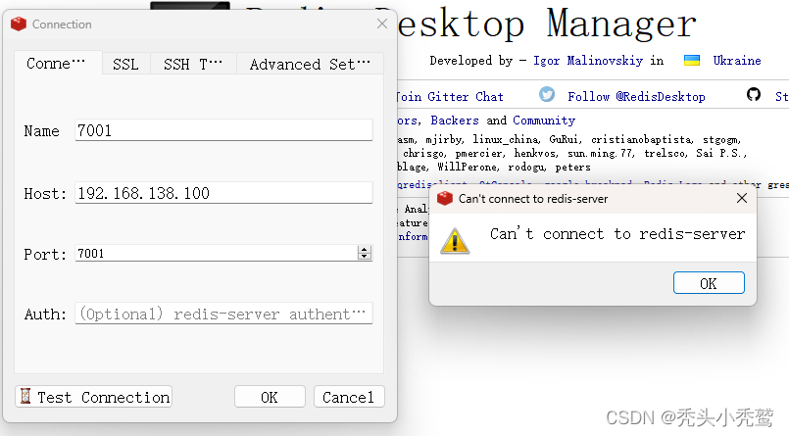Click the Name input field

click(223, 130)
